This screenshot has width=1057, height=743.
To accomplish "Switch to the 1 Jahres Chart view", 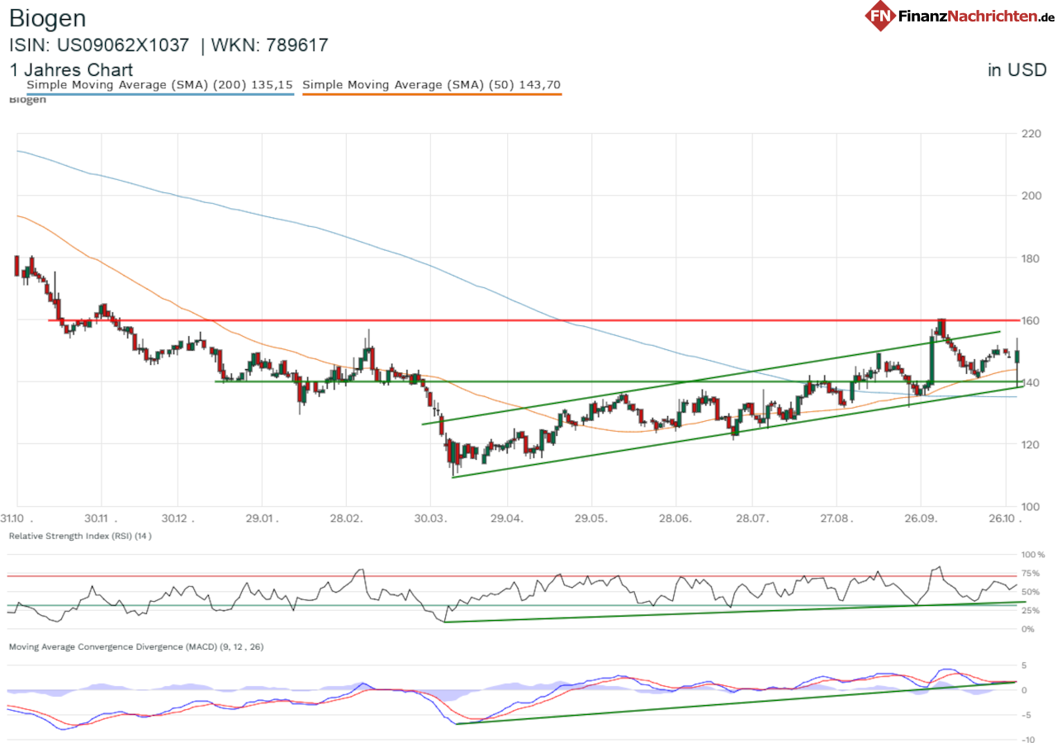I will pyautogui.click(x=71, y=70).
